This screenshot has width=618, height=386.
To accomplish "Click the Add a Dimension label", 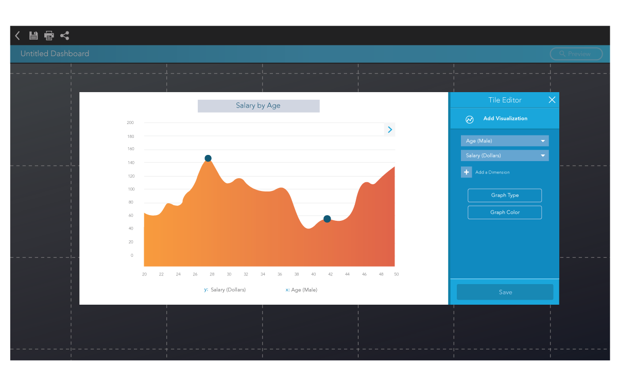I will 492,172.
